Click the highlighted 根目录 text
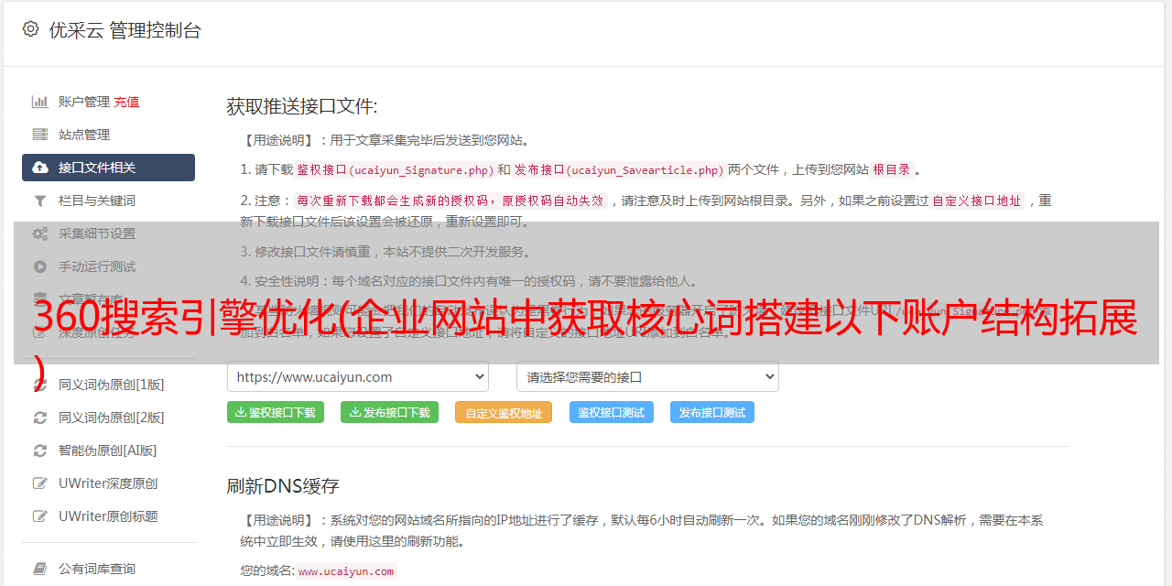1172x586 pixels. click(x=892, y=169)
